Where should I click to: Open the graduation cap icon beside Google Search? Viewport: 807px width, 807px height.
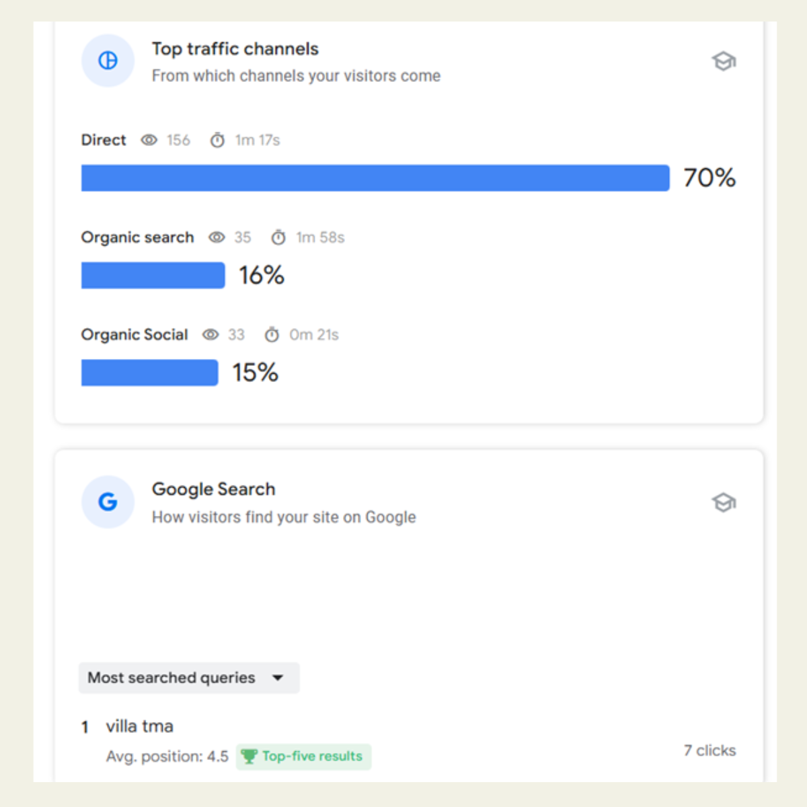(724, 502)
